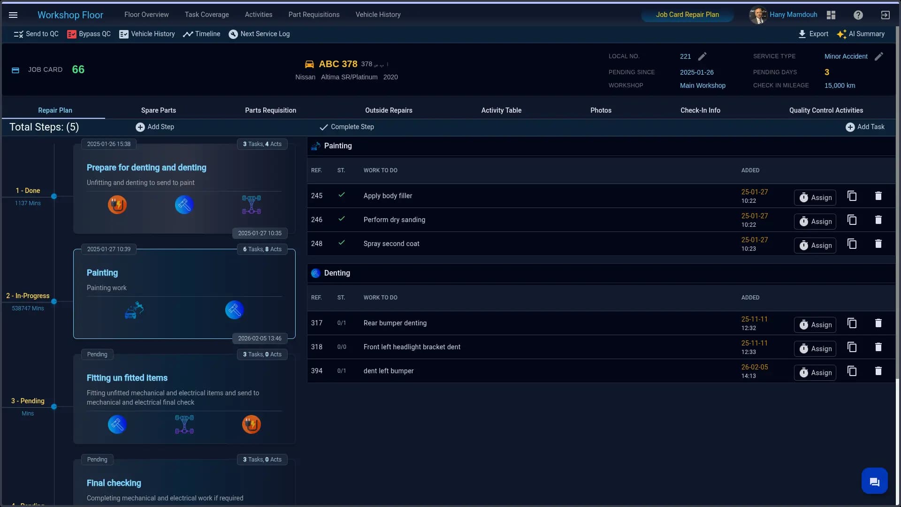Open the chat bubble at bottom right

[x=875, y=481]
